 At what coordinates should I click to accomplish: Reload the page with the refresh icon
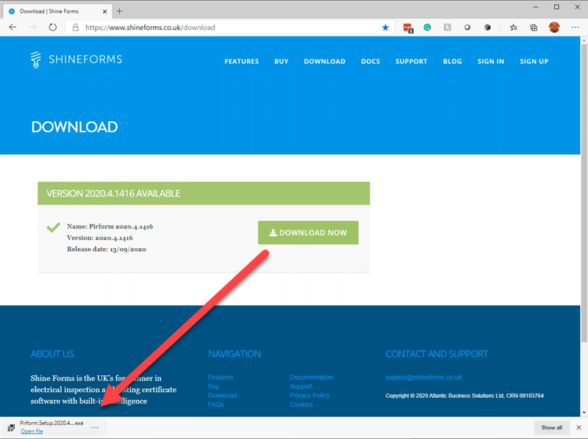pyautogui.click(x=53, y=27)
